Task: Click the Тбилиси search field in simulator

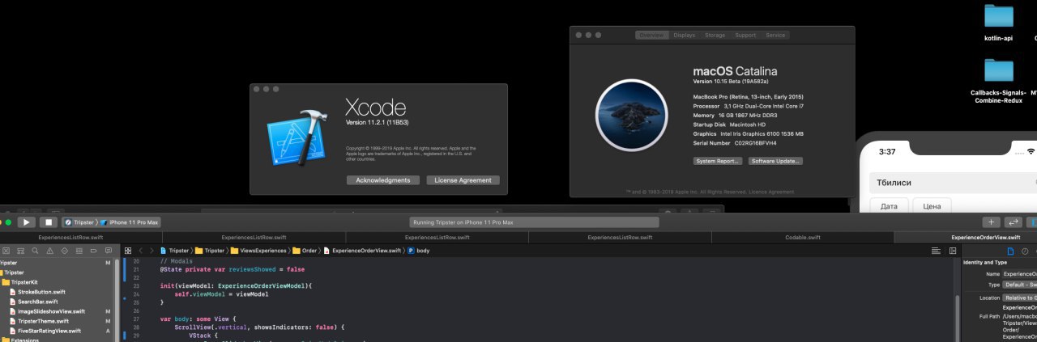Action: point(954,183)
